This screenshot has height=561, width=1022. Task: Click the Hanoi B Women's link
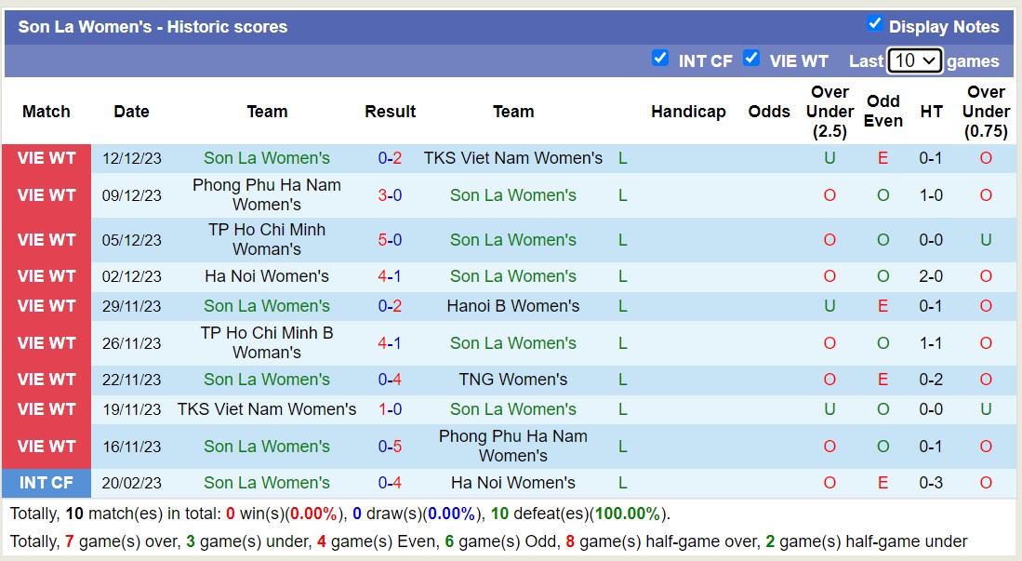point(513,306)
